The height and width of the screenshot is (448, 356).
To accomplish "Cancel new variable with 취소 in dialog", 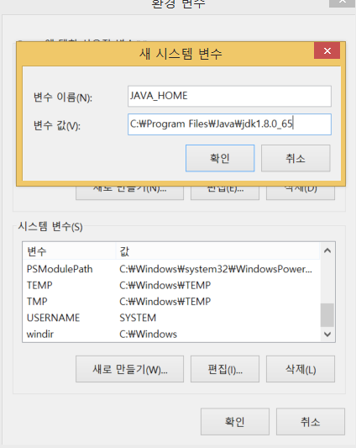I will (x=296, y=158).
